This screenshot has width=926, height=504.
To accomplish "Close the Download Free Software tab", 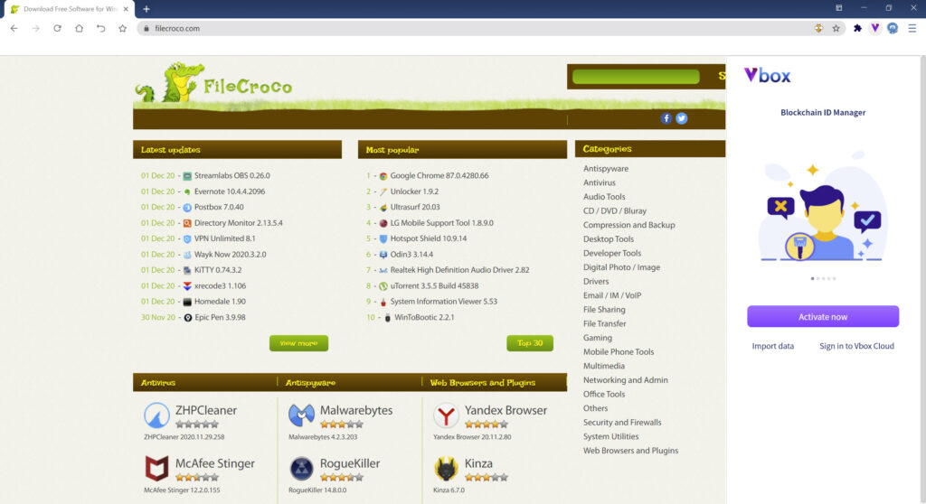I will [126, 9].
